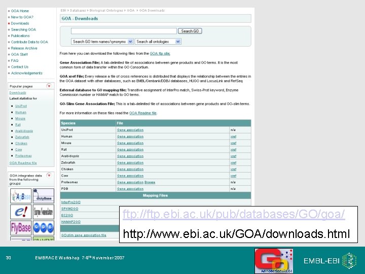Screen dimensions: 365x274
Task: Open Publications menu item
Action: [20, 36]
